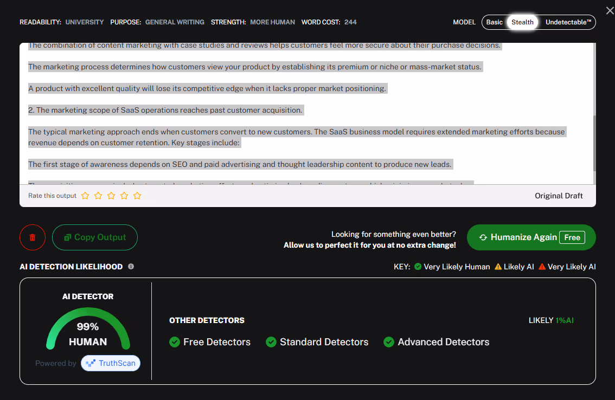Switch model to Basic
Image resolution: width=615 pixels, height=400 pixels.
[494, 22]
